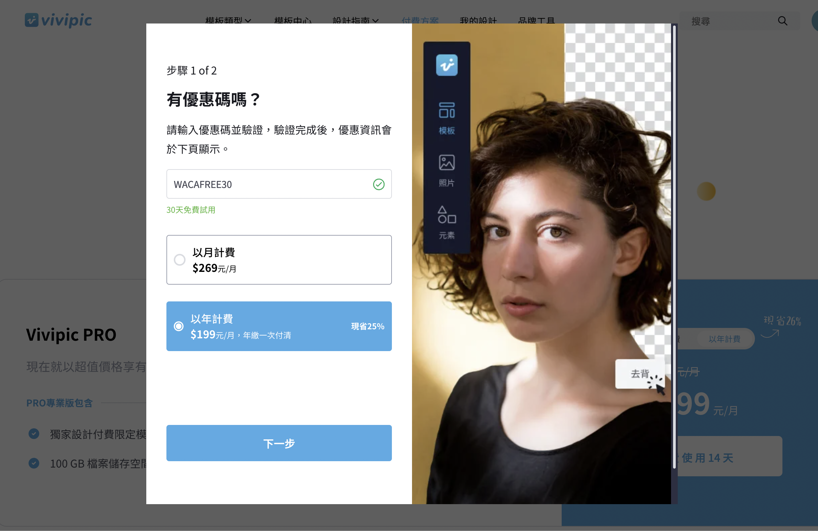Click the 30天免費試用 green text
This screenshot has height=531, width=818.
191,210
